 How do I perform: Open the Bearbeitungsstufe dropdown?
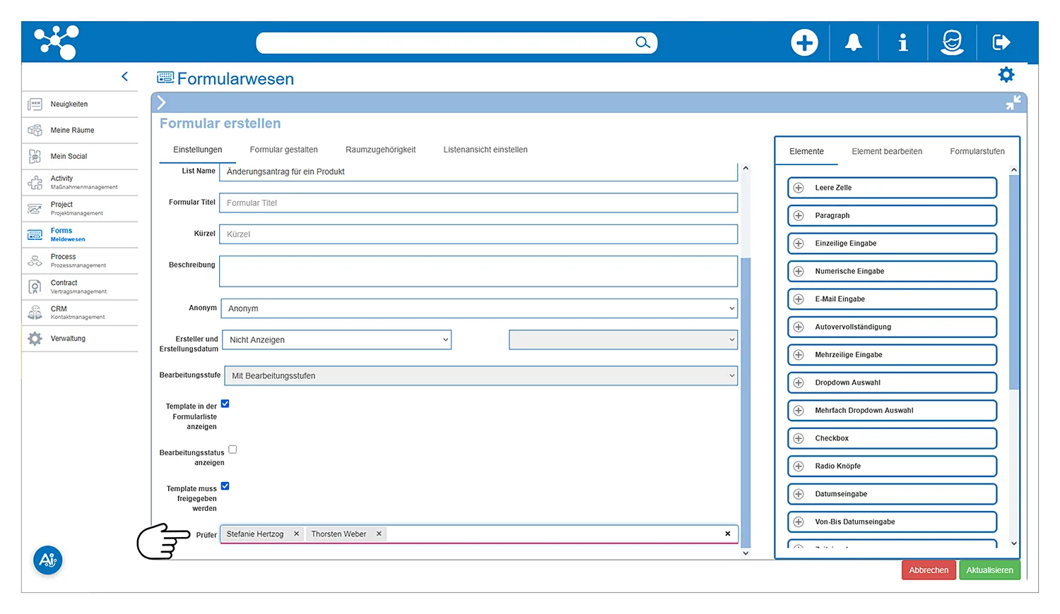tap(481, 376)
